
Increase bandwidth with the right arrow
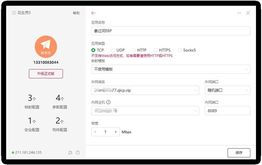116,132
